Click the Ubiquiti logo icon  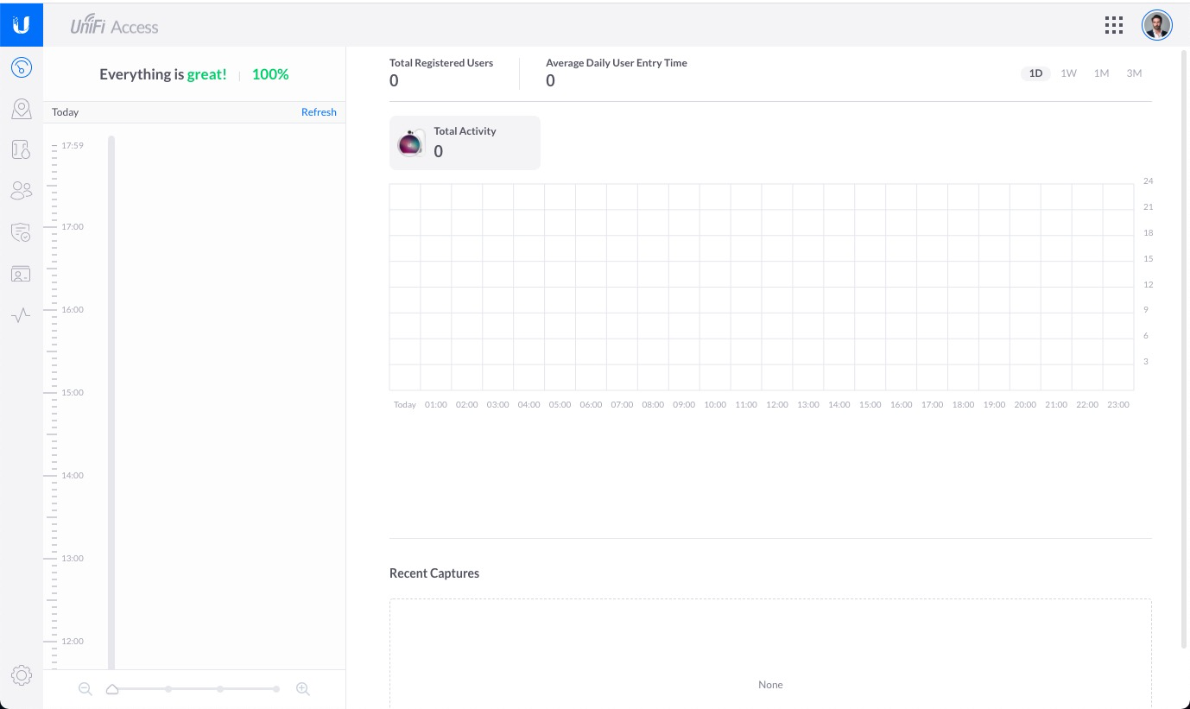click(x=22, y=25)
